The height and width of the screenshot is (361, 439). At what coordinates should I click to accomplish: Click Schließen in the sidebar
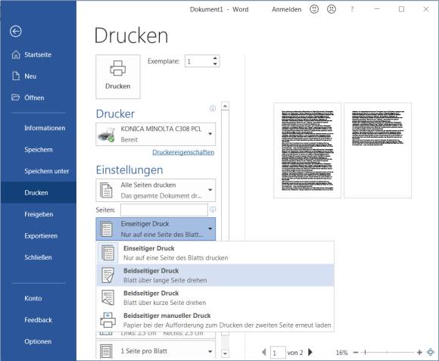[38, 257]
